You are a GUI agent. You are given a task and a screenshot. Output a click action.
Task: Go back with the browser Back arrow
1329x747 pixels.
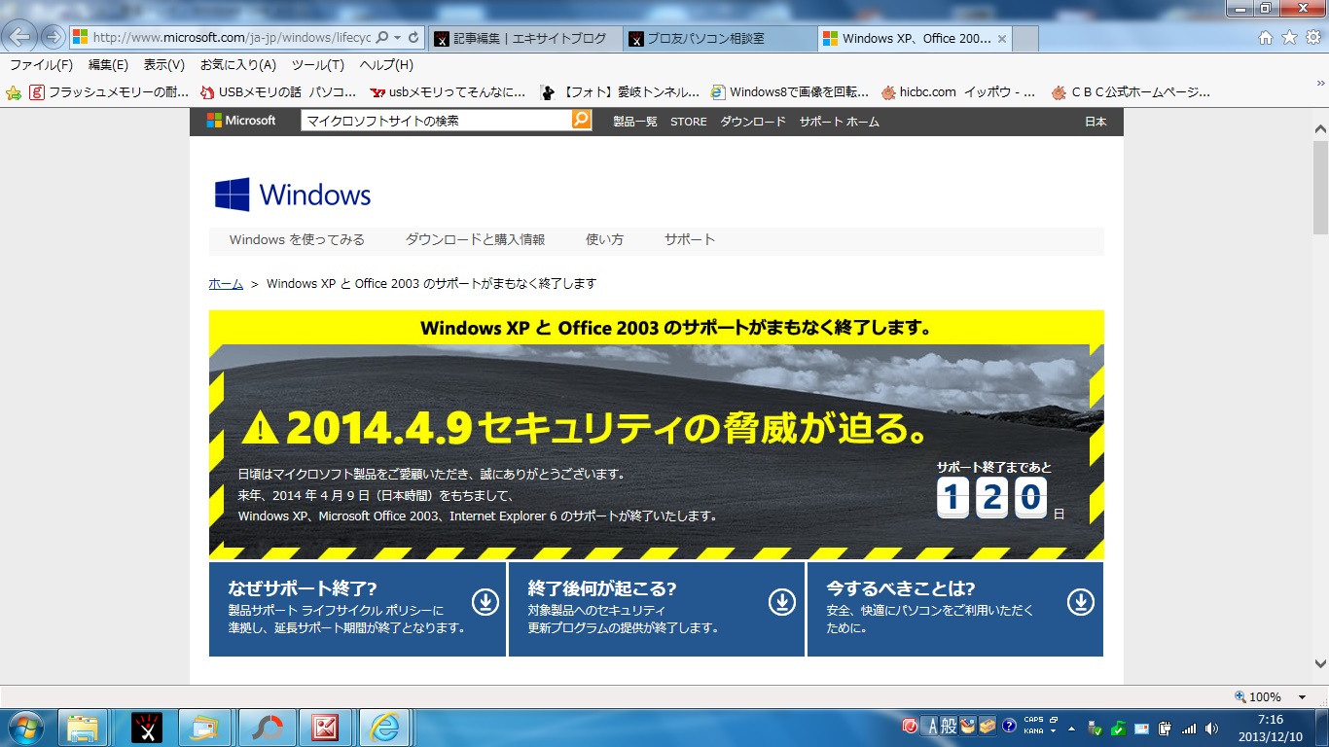tap(21, 37)
